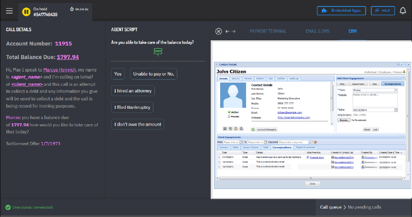Navigate back with the left arrow icon

click(x=227, y=31)
